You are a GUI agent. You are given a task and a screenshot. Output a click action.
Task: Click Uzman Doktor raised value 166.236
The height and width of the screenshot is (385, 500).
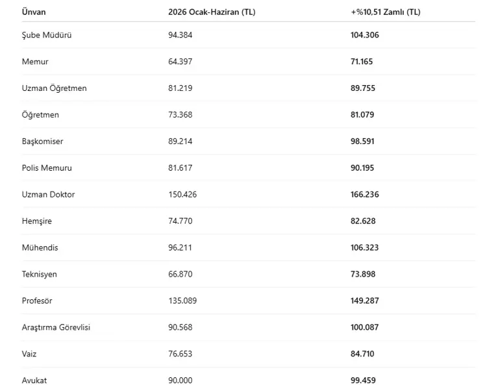365,194
